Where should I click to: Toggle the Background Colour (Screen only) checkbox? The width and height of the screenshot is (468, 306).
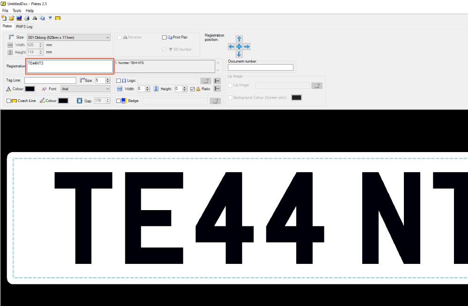[230, 98]
